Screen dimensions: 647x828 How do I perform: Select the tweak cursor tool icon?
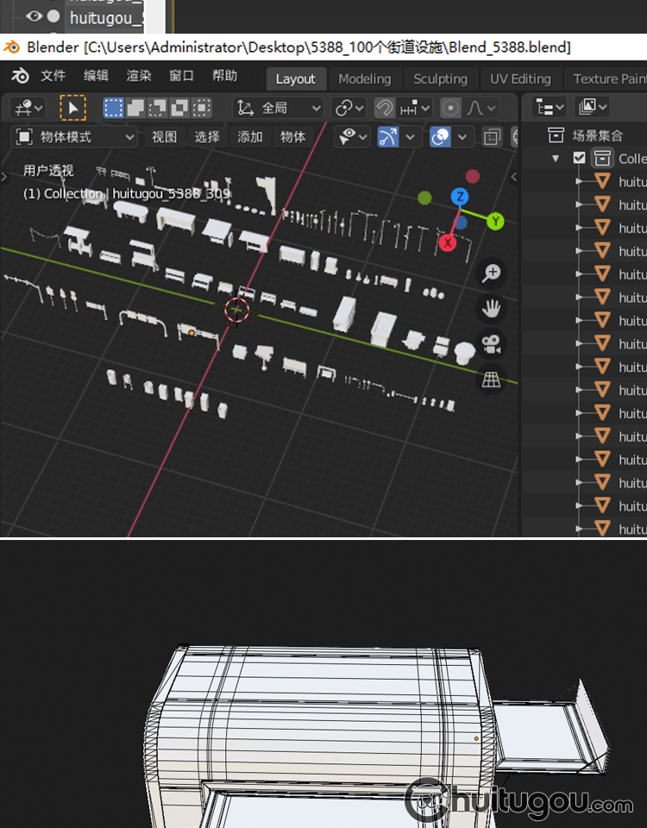(x=72, y=108)
